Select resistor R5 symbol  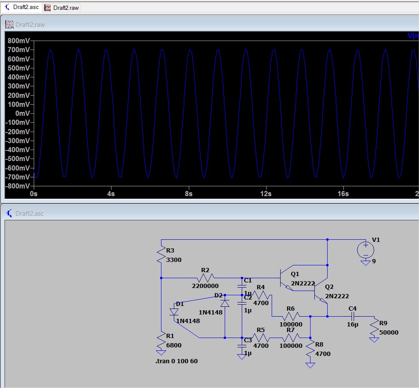261,338
